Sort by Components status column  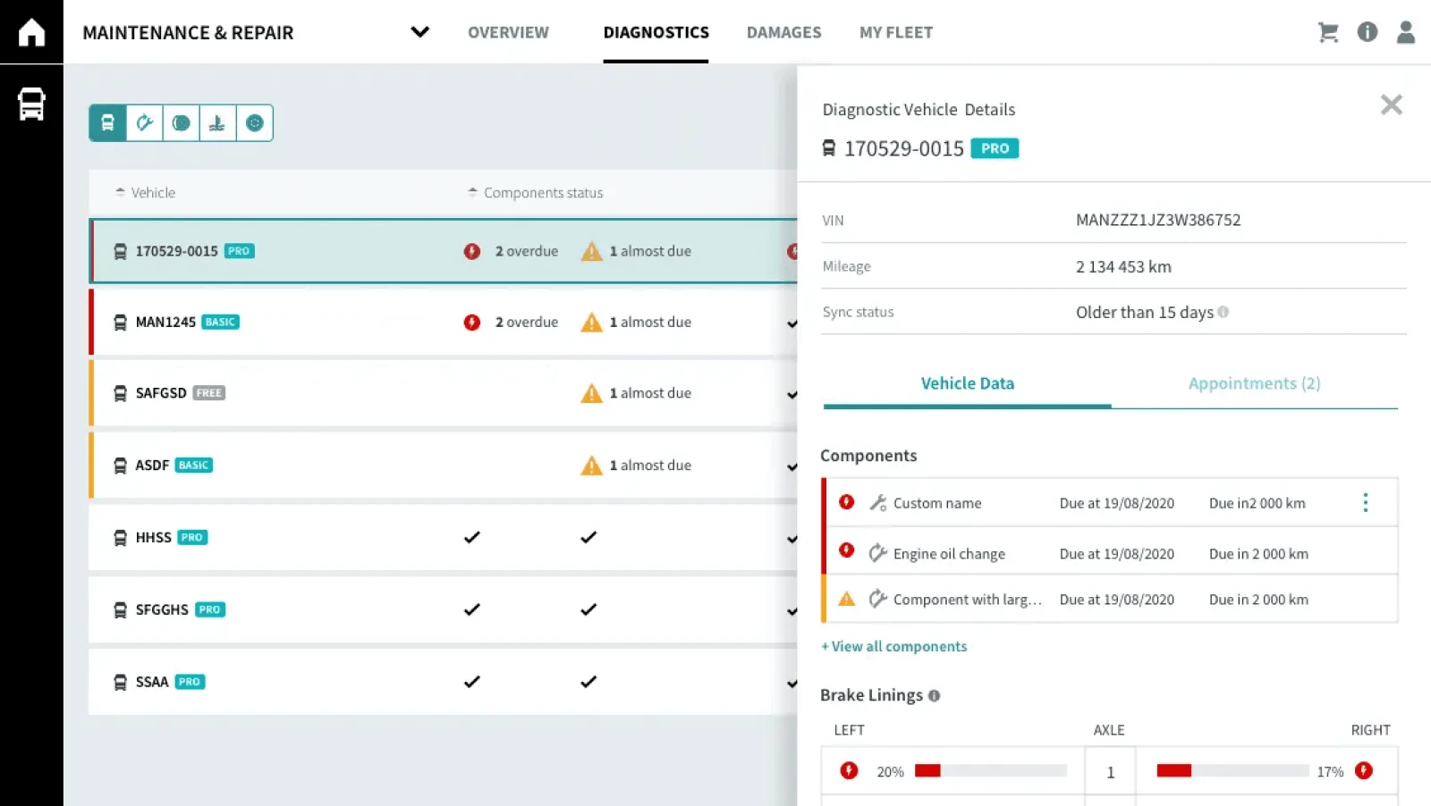click(535, 193)
